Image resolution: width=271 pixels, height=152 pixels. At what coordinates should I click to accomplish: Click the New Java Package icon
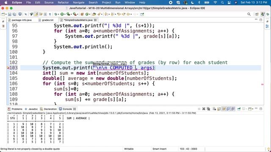[x=82, y=14]
